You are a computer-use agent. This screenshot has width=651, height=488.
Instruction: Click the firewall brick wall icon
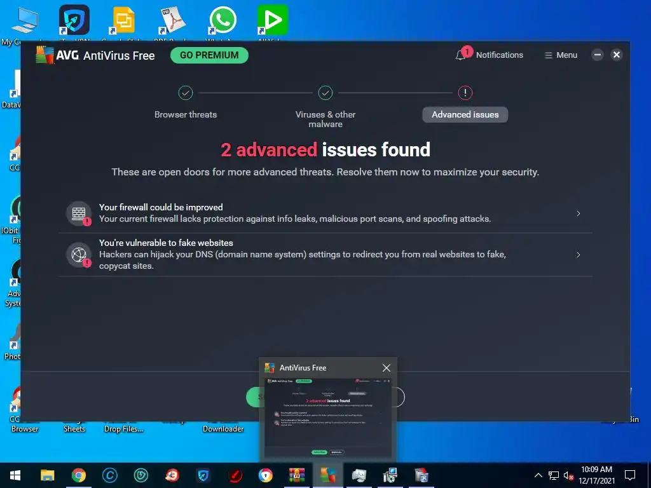[79, 213]
